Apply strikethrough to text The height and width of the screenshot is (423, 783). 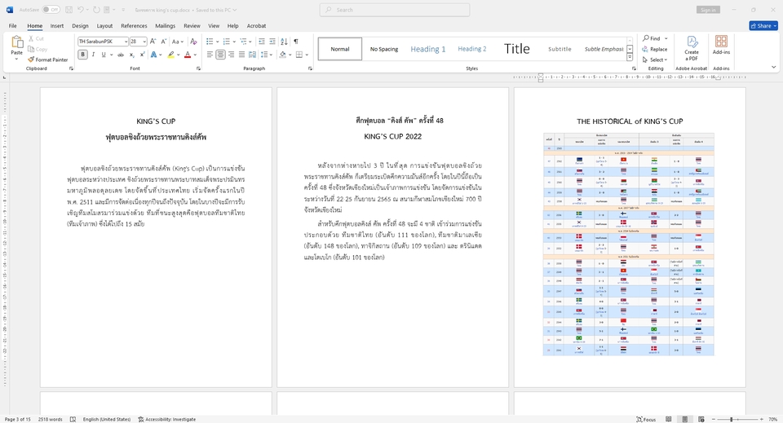121,55
